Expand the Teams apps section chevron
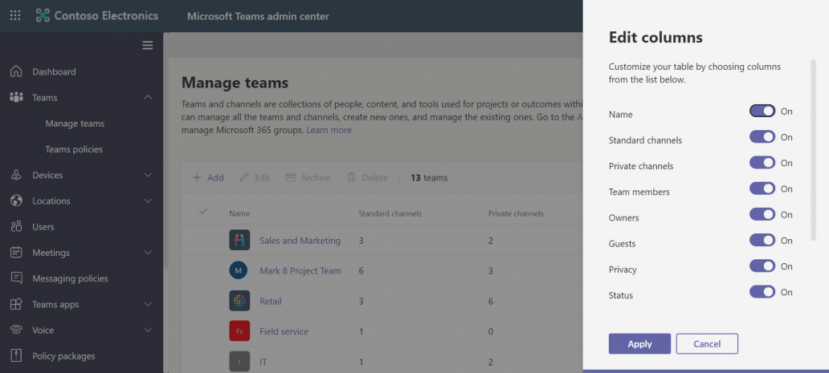This screenshot has height=373, width=829. point(148,304)
